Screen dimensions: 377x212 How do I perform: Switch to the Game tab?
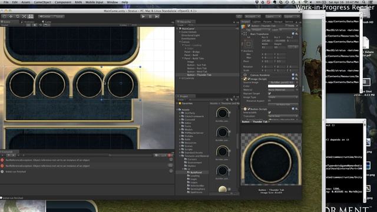(x=47, y=22)
